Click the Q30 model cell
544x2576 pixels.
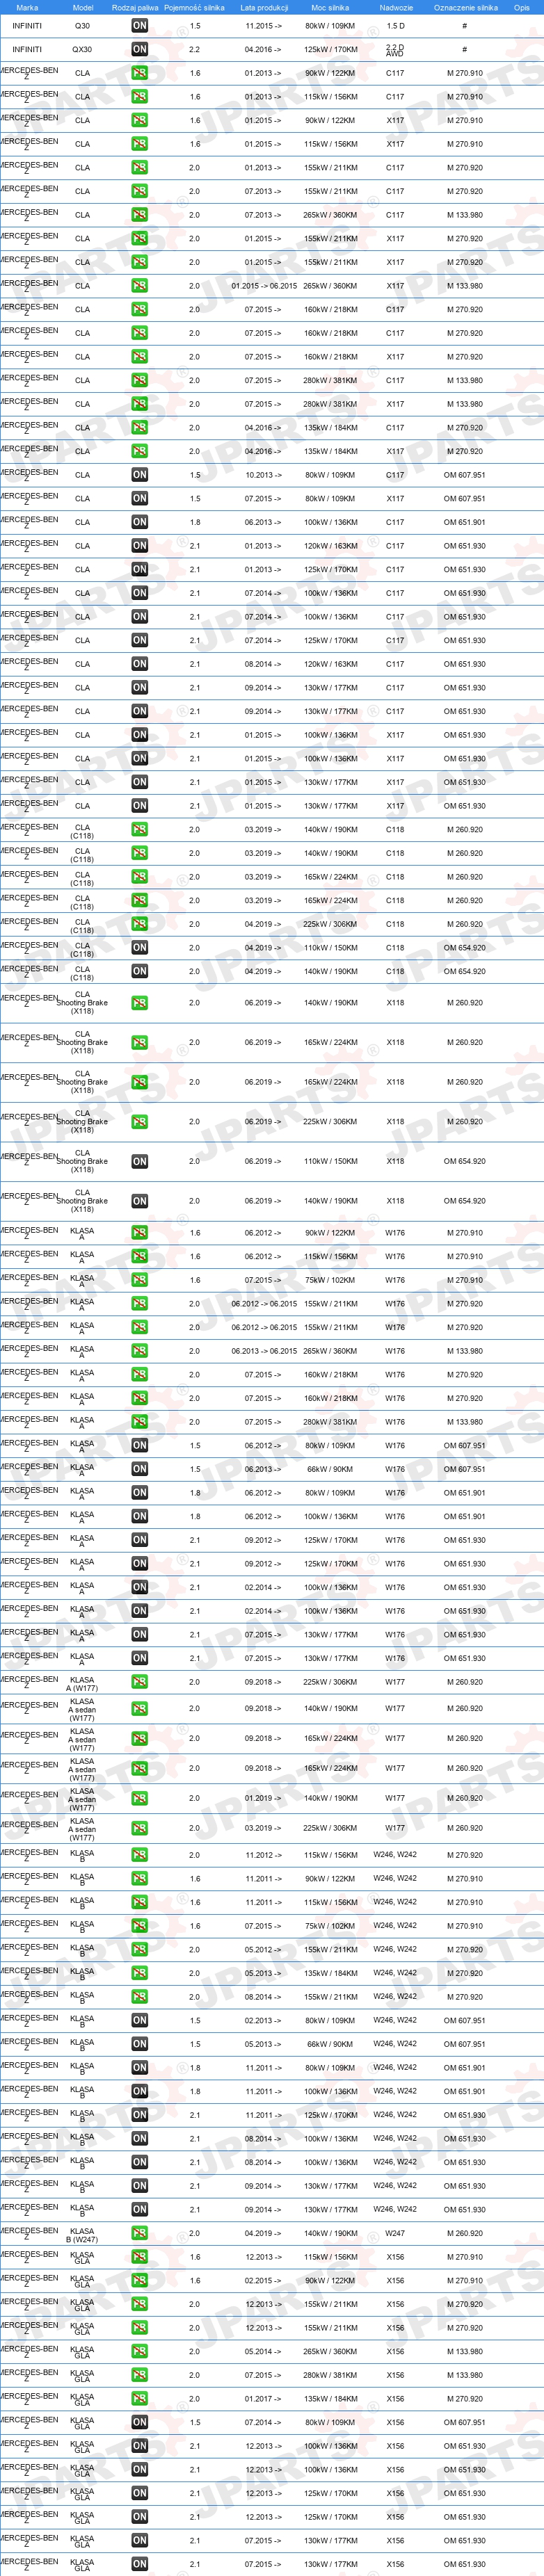(x=82, y=26)
